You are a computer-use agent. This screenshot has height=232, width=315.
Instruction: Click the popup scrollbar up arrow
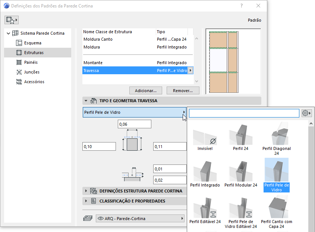tap(311, 123)
